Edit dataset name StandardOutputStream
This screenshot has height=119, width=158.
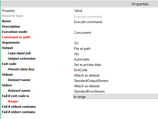tap(91, 81)
